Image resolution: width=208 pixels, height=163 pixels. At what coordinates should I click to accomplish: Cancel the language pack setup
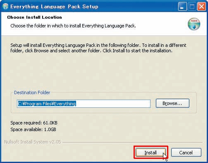[186, 153]
